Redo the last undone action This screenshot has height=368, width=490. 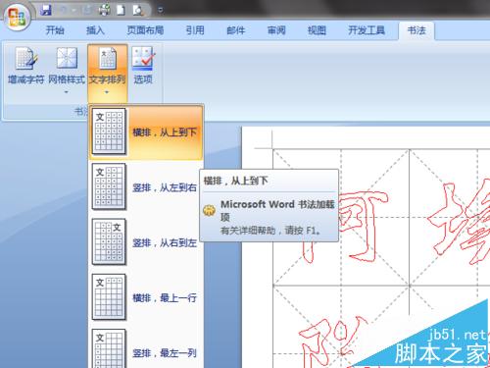[x=87, y=10]
